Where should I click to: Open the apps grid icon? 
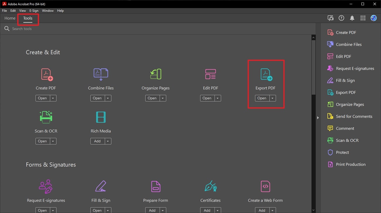(363, 18)
